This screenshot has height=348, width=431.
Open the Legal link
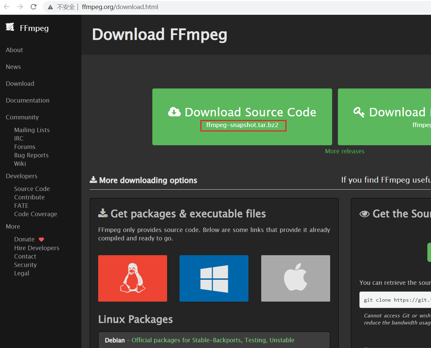pos(22,273)
